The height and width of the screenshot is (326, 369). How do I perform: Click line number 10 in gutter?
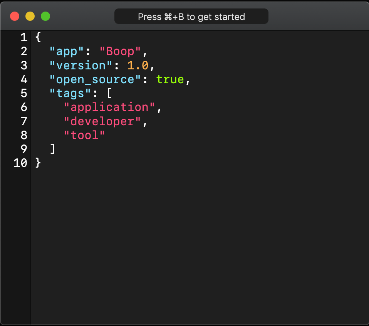20,163
